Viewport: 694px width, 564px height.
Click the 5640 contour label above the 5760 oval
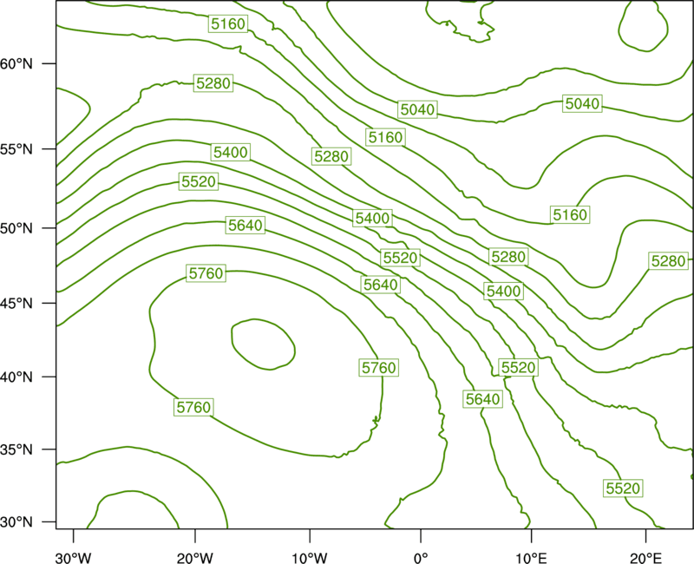pyautogui.click(x=246, y=225)
